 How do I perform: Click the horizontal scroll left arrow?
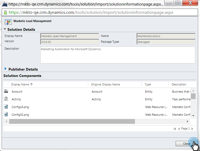(x=6, y=121)
